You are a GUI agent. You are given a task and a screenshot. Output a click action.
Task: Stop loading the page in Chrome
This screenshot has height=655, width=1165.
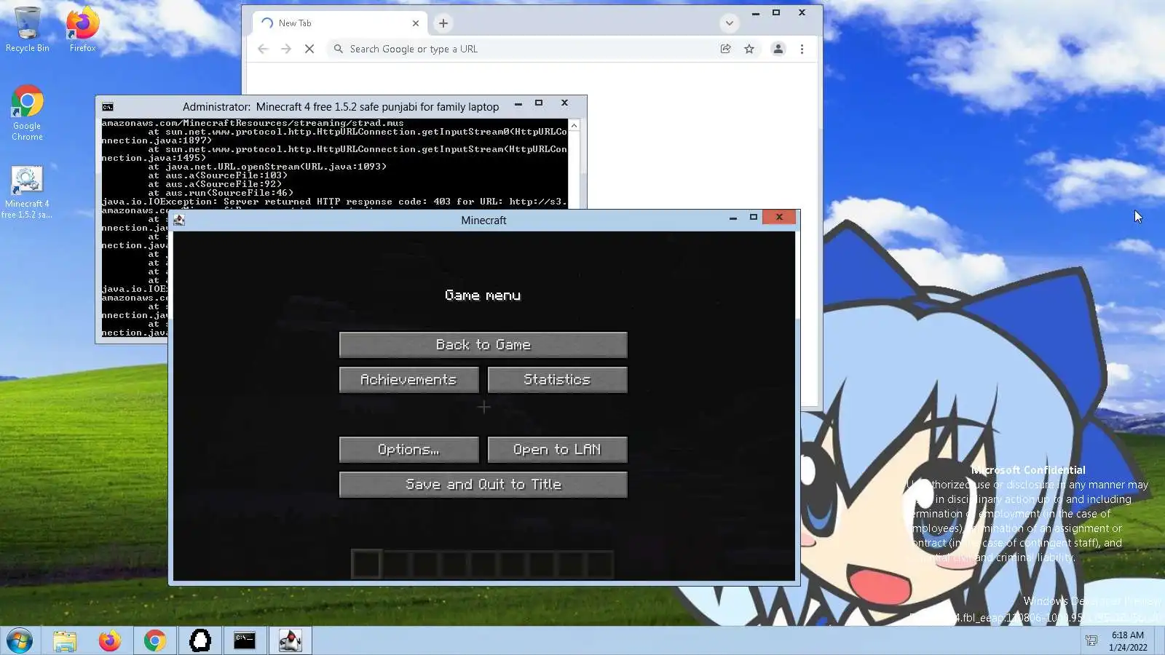[309, 49]
